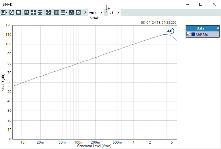This screenshot has height=149, width=221.
Task: Click the timestamp 03-04-24 18:54:23.260
Action: click(x=159, y=23)
